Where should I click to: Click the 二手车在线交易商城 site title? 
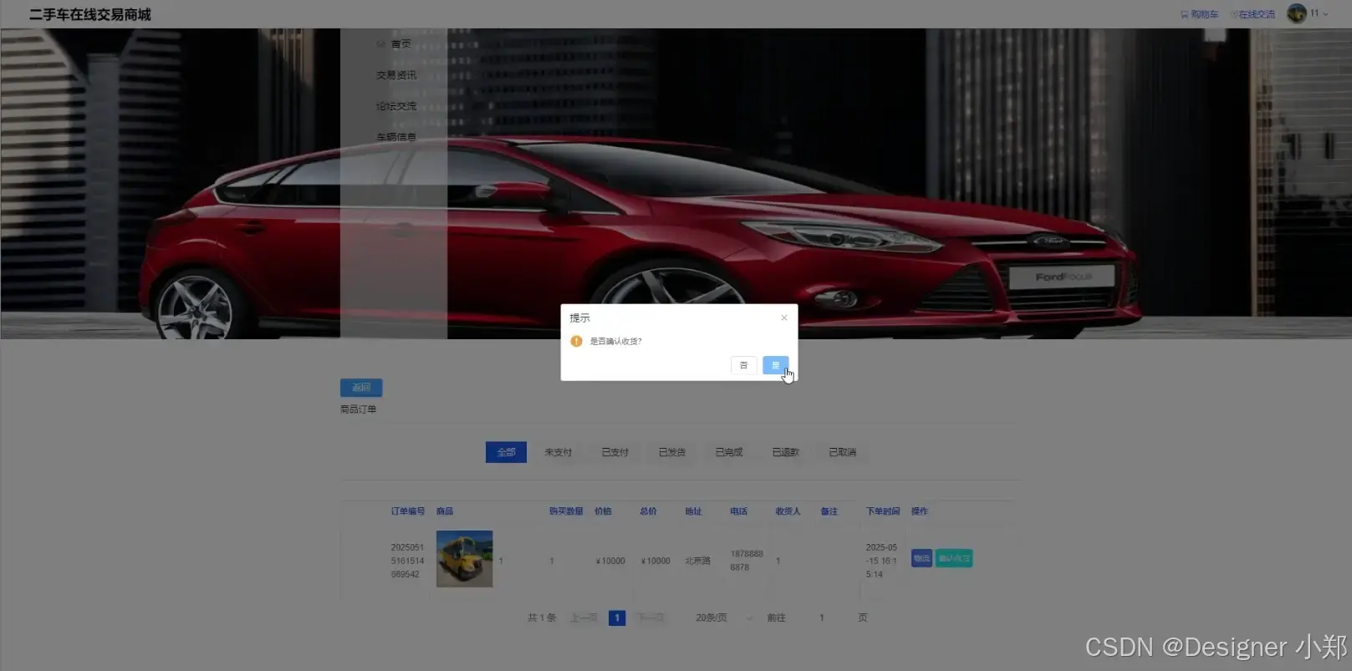[x=90, y=15]
